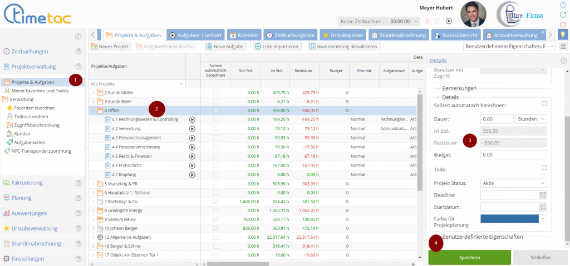This screenshot has height=266, width=570.
Task: Click the lightbulb icon at the tab bar end
Action: 563,34
